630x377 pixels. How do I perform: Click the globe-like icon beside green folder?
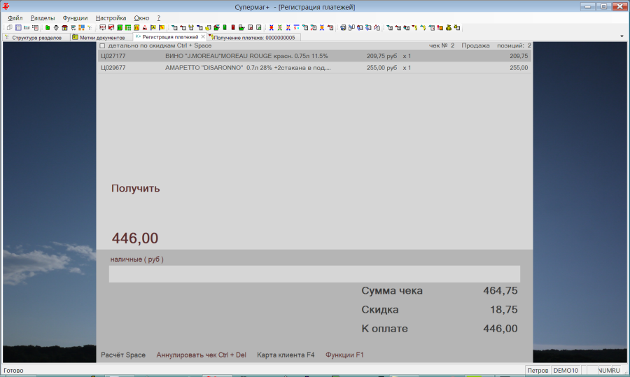click(x=56, y=28)
